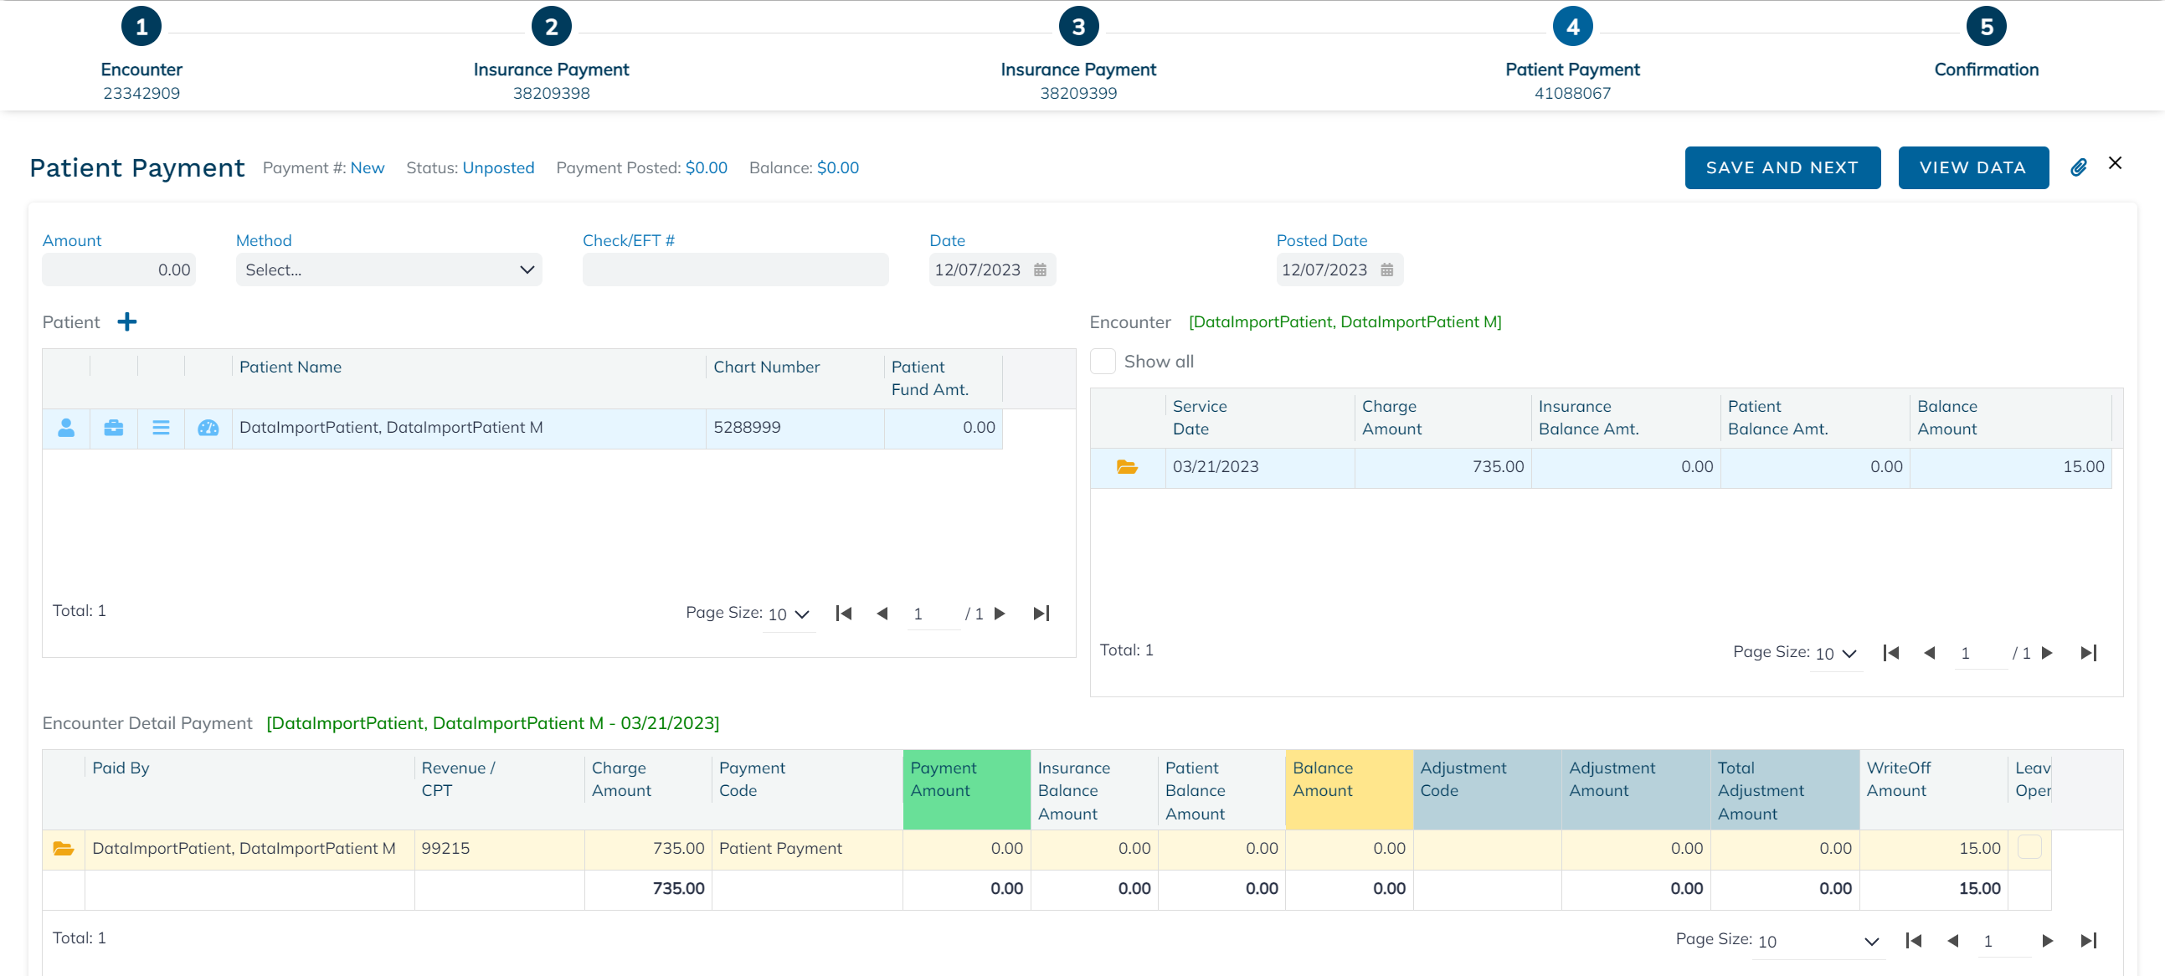This screenshot has height=976, width=2165.
Task: Click the person icon in patient row
Action: (x=66, y=428)
